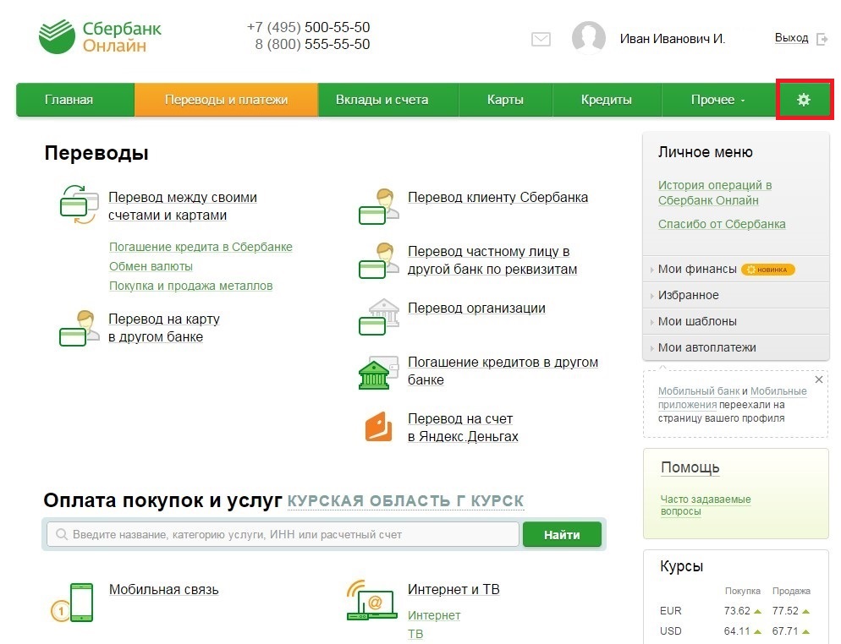
Task: Open the Спасибо от Сбербанка link
Action: pos(722,224)
